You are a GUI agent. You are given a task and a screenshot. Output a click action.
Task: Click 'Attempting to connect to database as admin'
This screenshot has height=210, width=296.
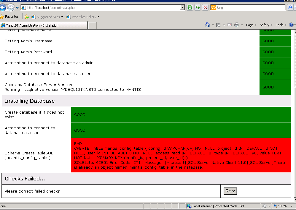coord(49,63)
